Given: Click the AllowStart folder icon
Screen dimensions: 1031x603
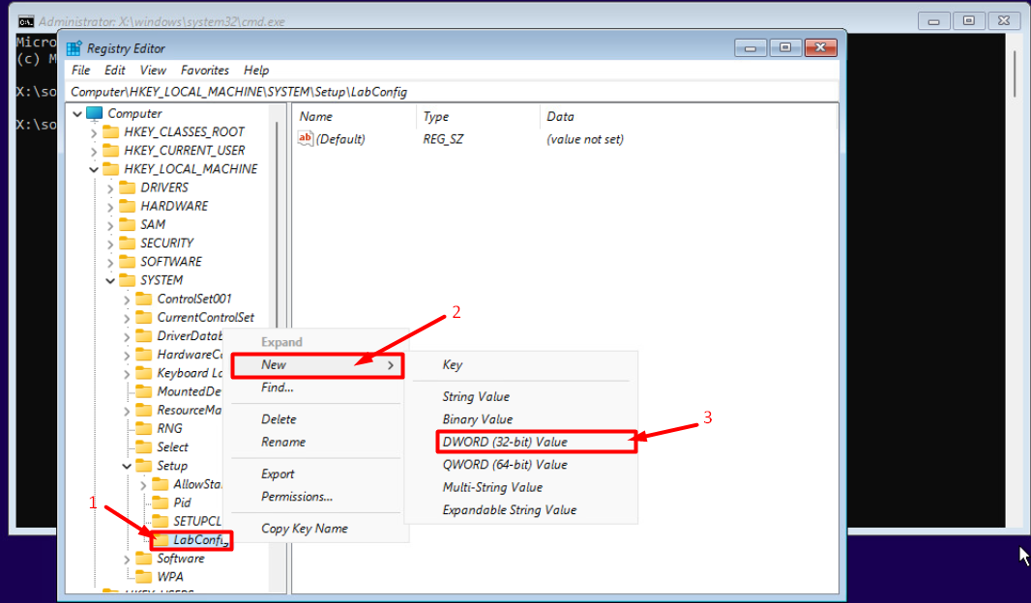Looking at the screenshot, I should pyautogui.click(x=161, y=484).
